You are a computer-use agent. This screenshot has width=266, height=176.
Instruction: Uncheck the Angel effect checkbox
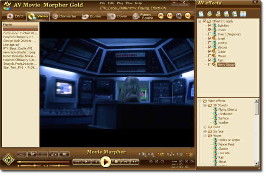pyautogui.click(x=209, y=39)
